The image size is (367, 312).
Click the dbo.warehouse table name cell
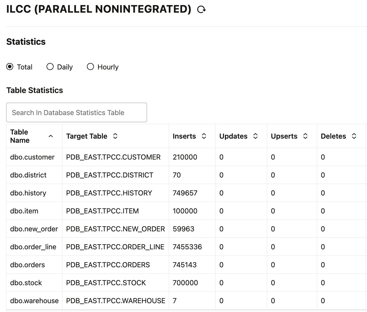pyautogui.click(x=34, y=301)
